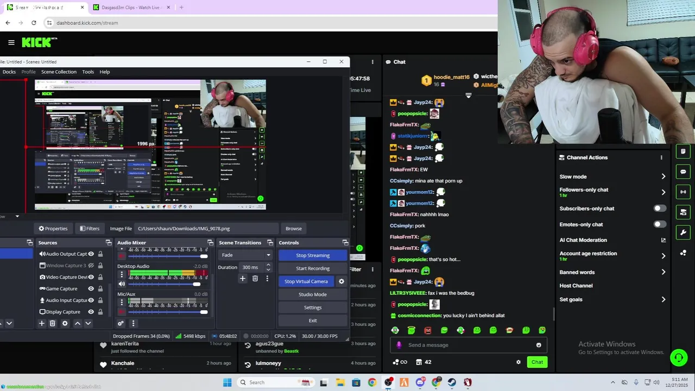This screenshot has height=391, width=695.
Task: Remove selected source with trash icon
Action: pos(53,323)
